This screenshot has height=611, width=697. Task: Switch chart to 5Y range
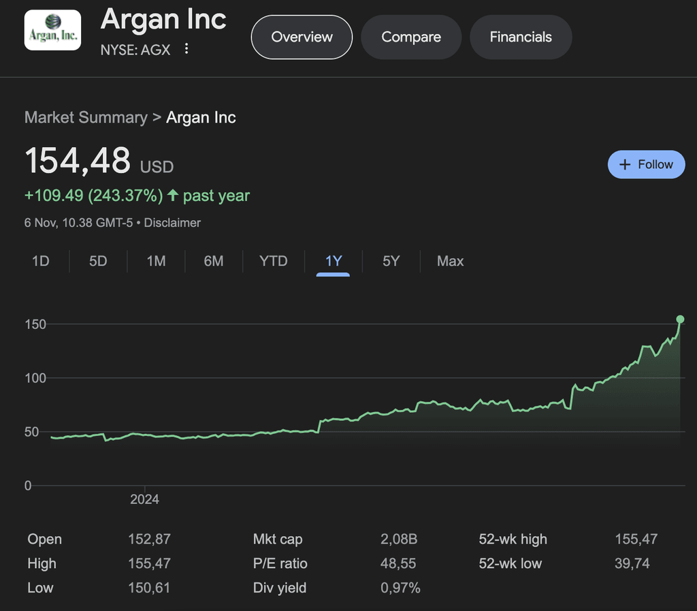tap(391, 261)
